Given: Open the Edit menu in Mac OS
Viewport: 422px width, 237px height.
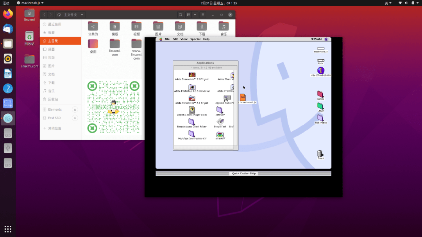Looking at the screenshot, I should point(175,39).
